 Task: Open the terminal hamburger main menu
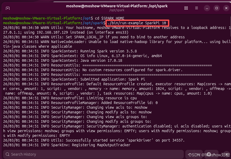196,8
